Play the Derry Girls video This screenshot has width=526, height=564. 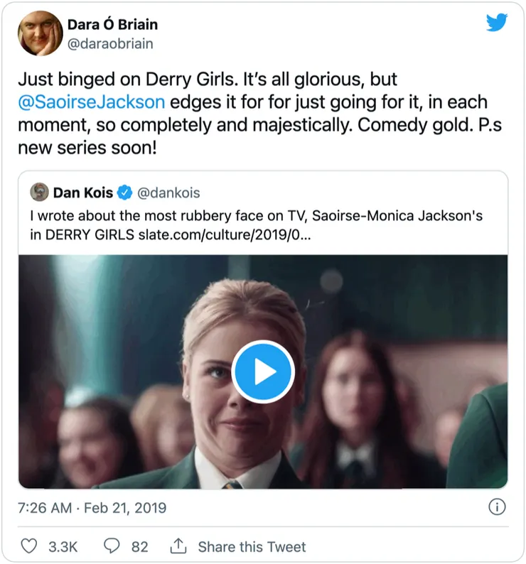tap(263, 372)
